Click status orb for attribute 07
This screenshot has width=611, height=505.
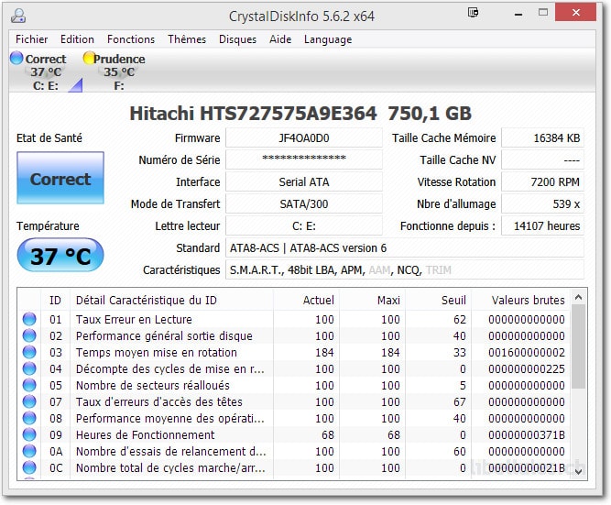(x=29, y=401)
